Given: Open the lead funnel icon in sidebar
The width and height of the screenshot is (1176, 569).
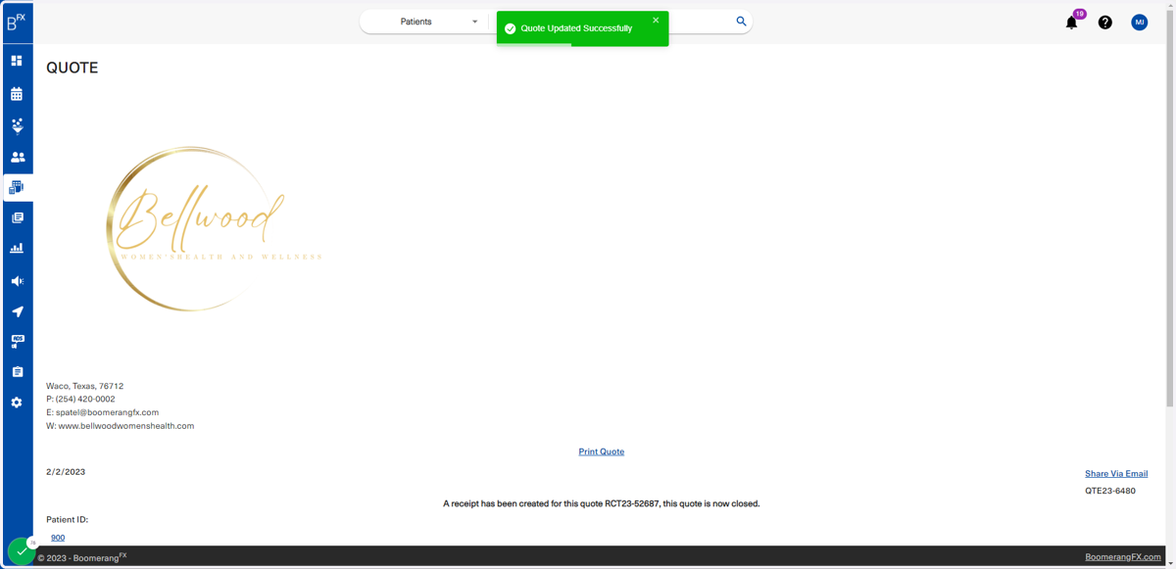Looking at the screenshot, I should (x=17, y=125).
